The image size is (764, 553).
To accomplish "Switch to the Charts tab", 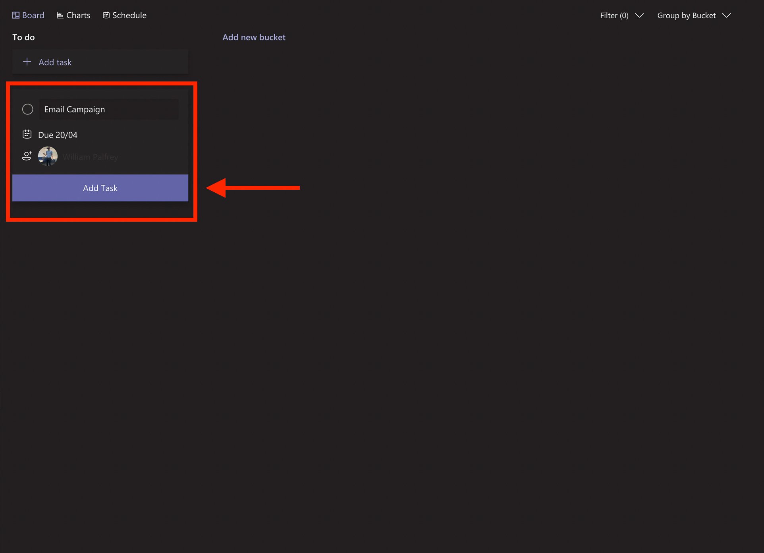I will [x=78, y=15].
